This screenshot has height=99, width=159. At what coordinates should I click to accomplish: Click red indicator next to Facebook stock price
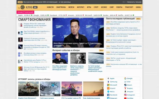point(66,15)
